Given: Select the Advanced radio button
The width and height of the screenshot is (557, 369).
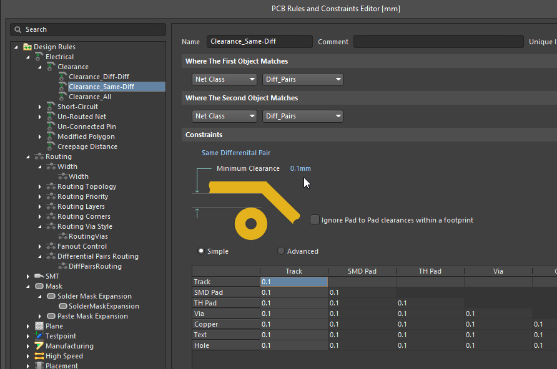Looking at the screenshot, I should 280,251.
